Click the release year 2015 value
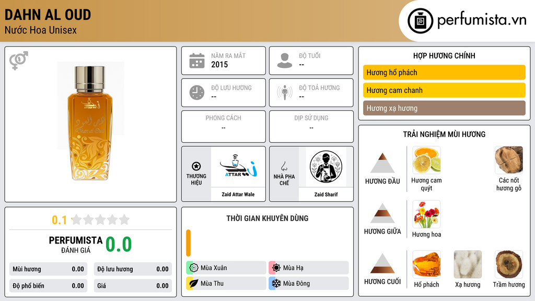 click(x=219, y=64)
